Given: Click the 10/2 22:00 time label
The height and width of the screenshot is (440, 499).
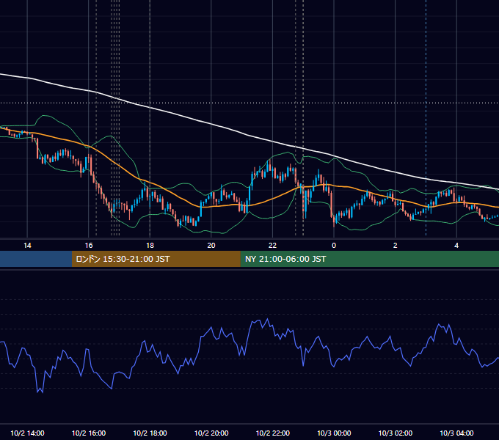Looking at the screenshot, I should 273,433.
